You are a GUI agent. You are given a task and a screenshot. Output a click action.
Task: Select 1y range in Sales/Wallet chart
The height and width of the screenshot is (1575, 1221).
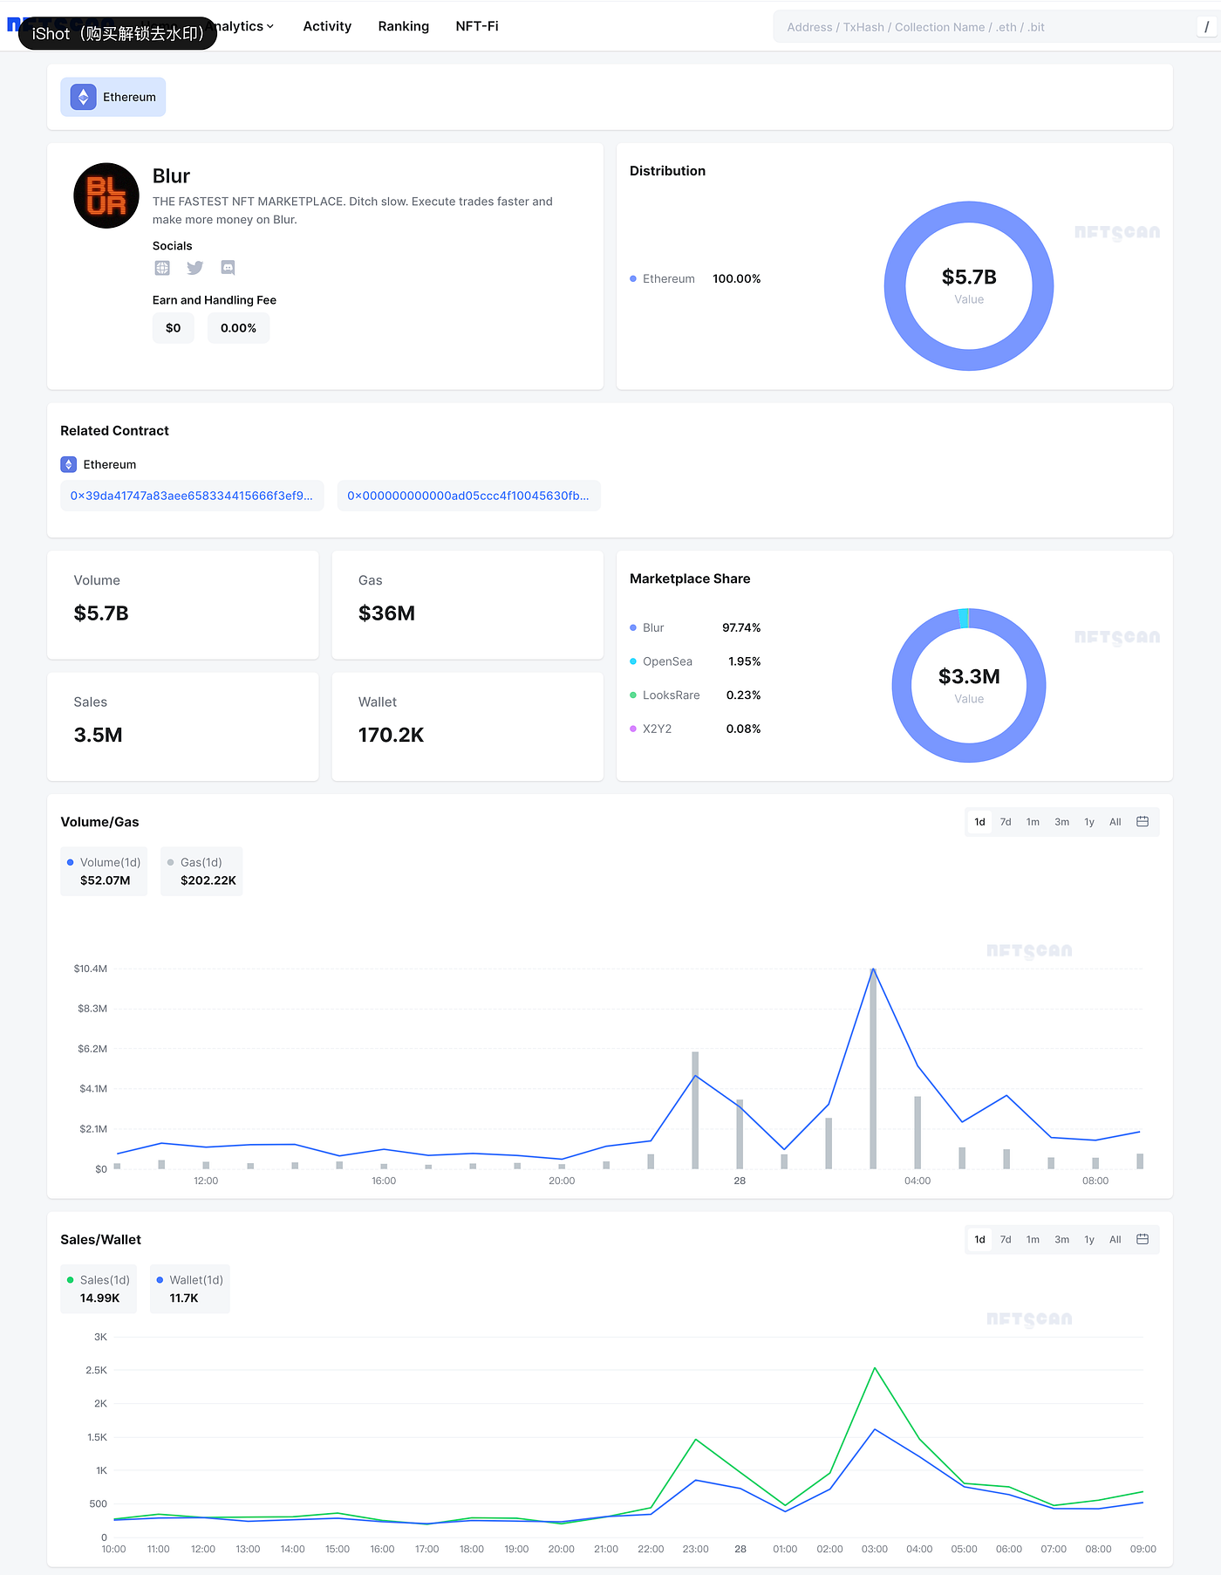[1089, 1239]
